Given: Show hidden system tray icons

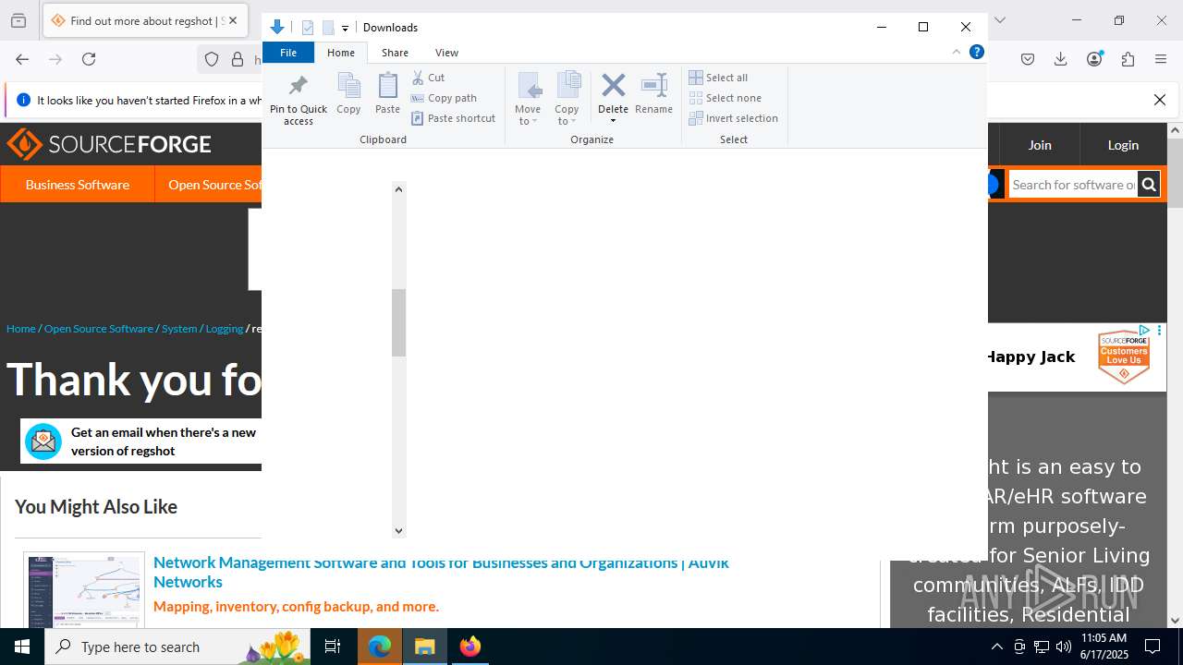Looking at the screenshot, I should [x=996, y=647].
